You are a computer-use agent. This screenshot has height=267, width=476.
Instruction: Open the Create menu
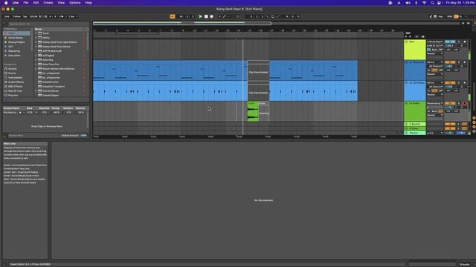pyautogui.click(x=48, y=3)
